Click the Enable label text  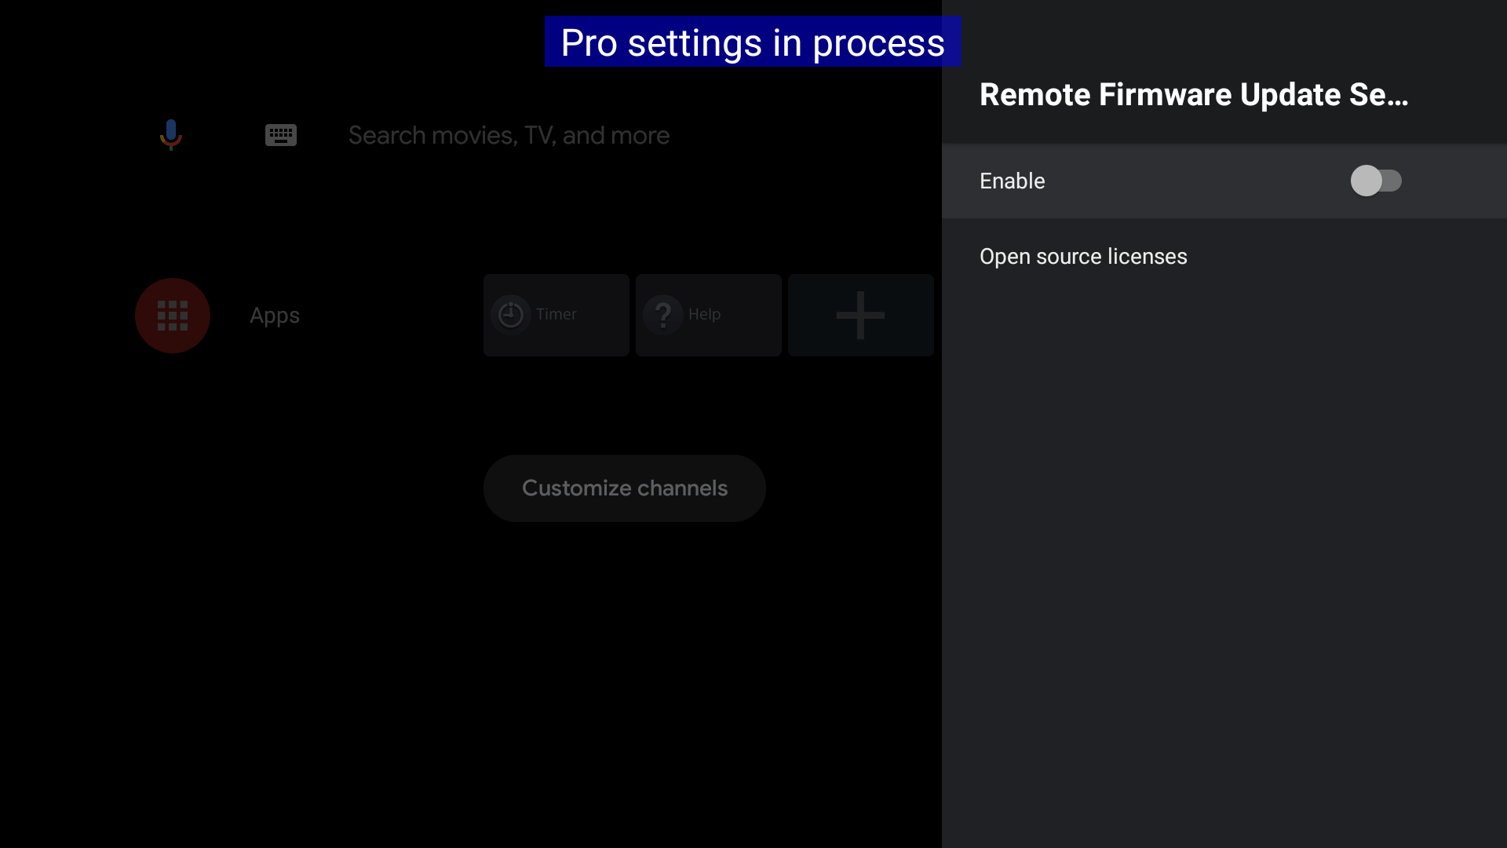pyautogui.click(x=1012, y=181)
